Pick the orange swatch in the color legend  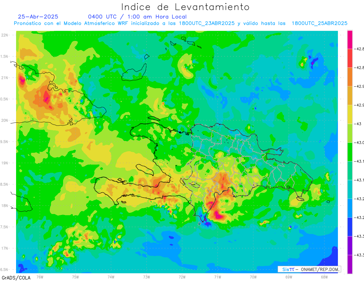pos(350,77)
